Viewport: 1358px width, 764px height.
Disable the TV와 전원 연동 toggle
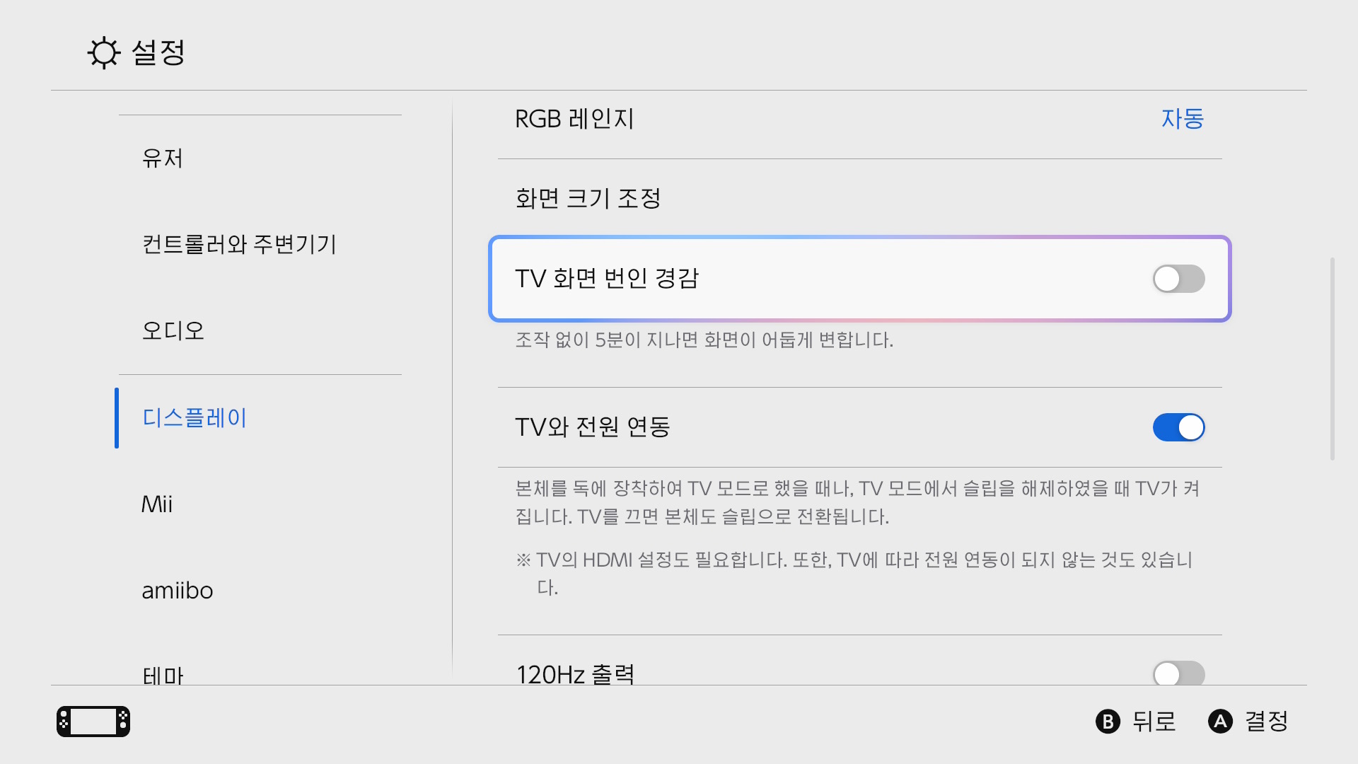1178,427
